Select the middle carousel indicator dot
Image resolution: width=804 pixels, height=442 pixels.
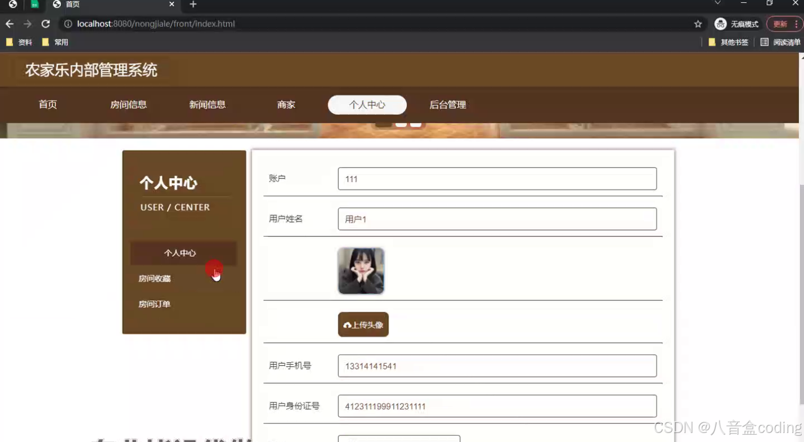point(402,122)
